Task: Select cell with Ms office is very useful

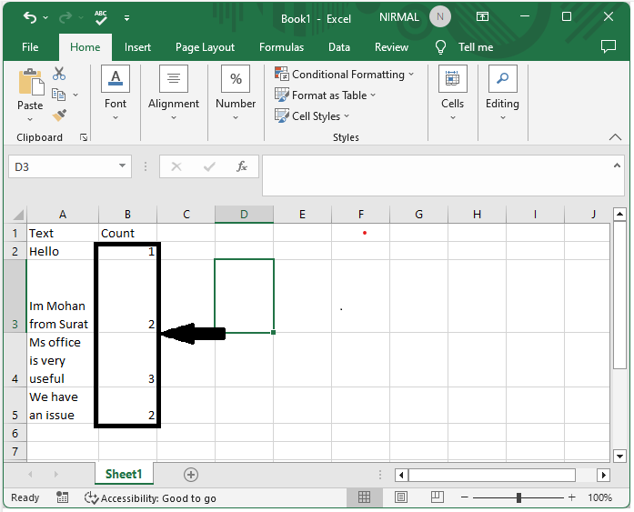Action: click(63, 360)
